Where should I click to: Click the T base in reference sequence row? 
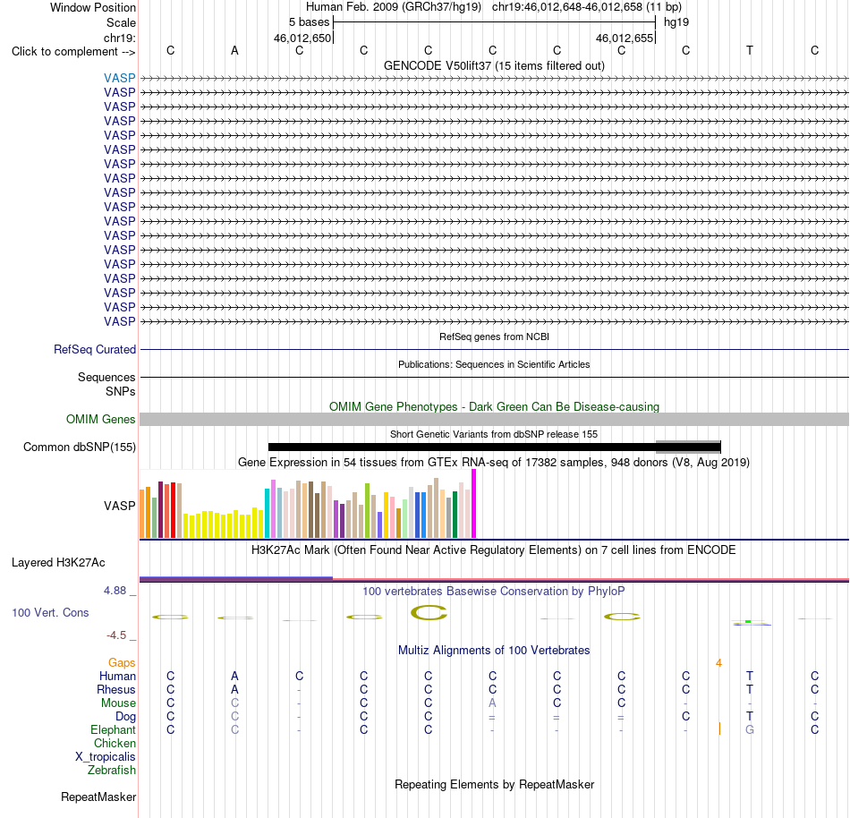[x=750, y=50]
